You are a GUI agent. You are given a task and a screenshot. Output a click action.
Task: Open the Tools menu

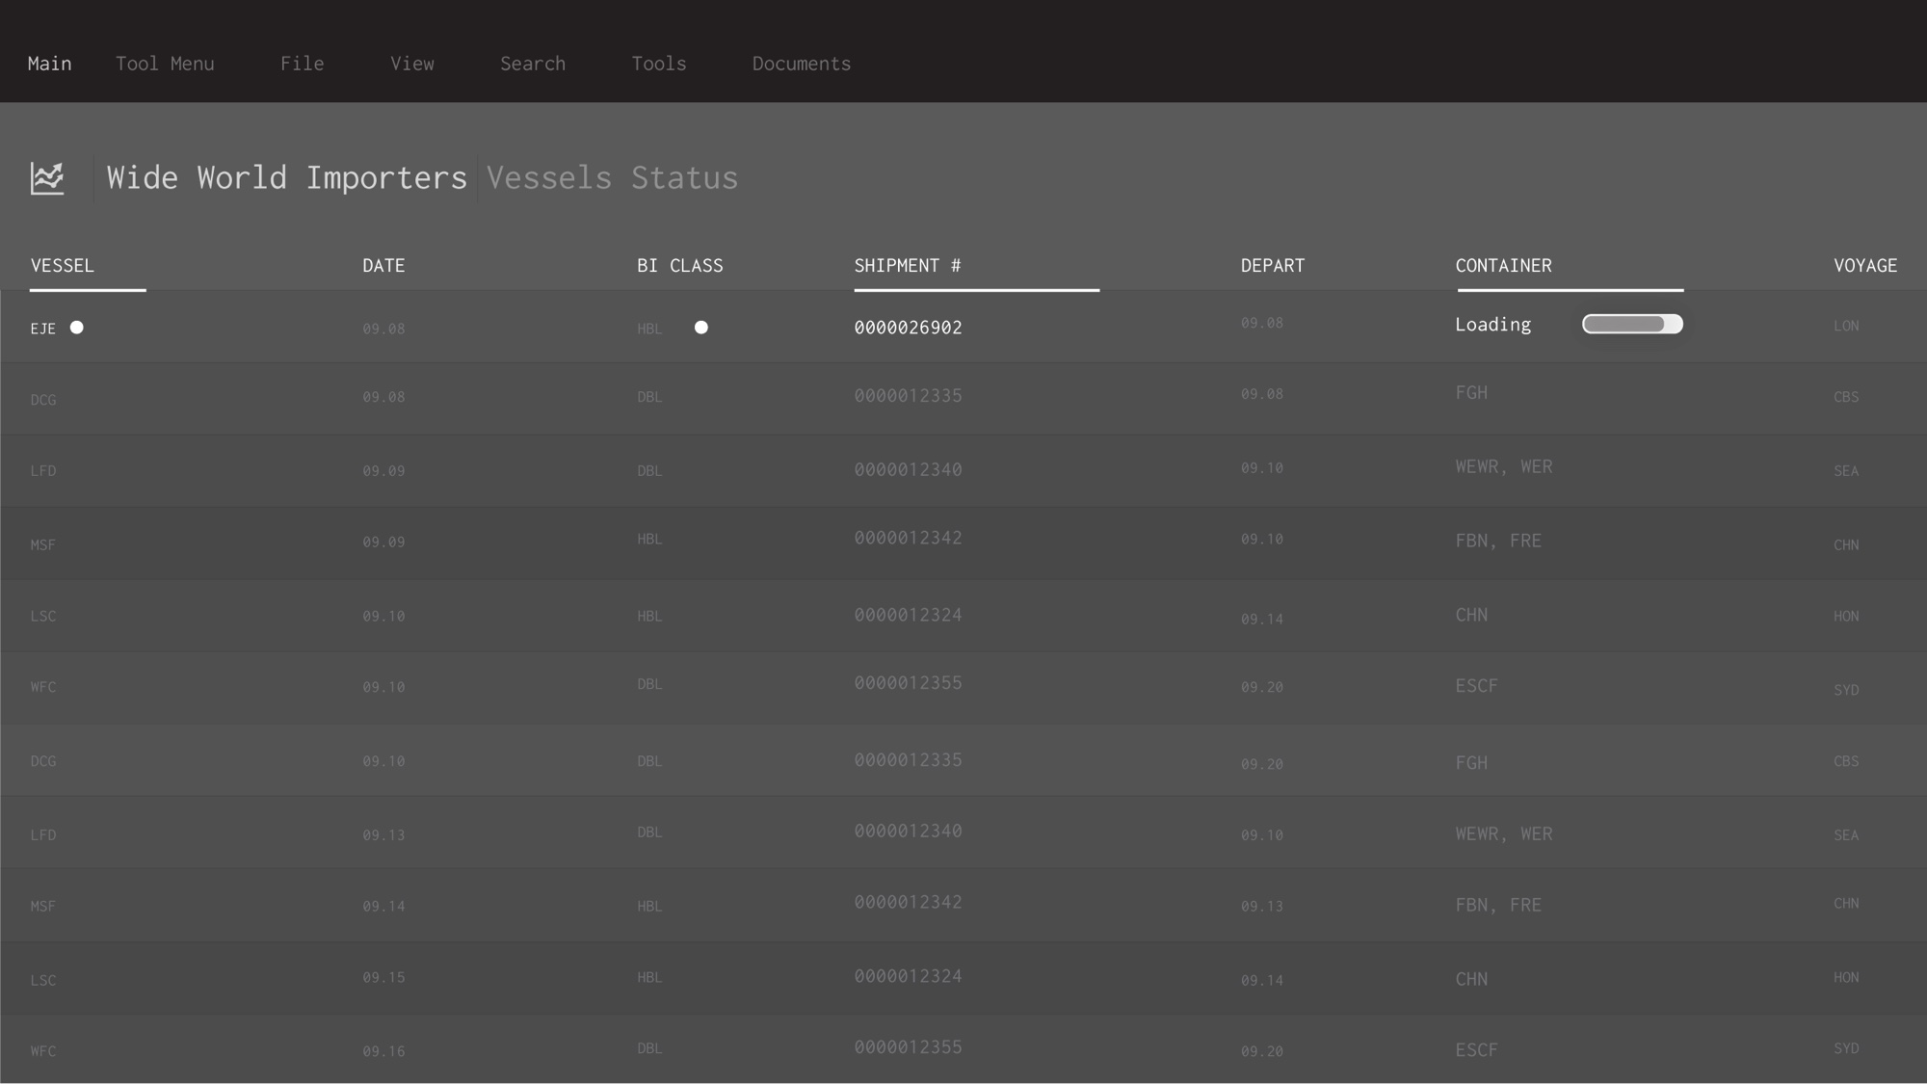coord(659,64)
